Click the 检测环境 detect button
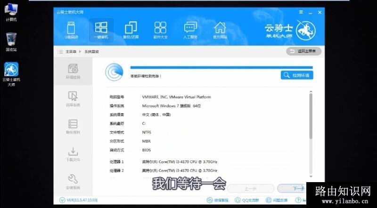The width and height of the screenshot is (377, 208). point(297,75)
